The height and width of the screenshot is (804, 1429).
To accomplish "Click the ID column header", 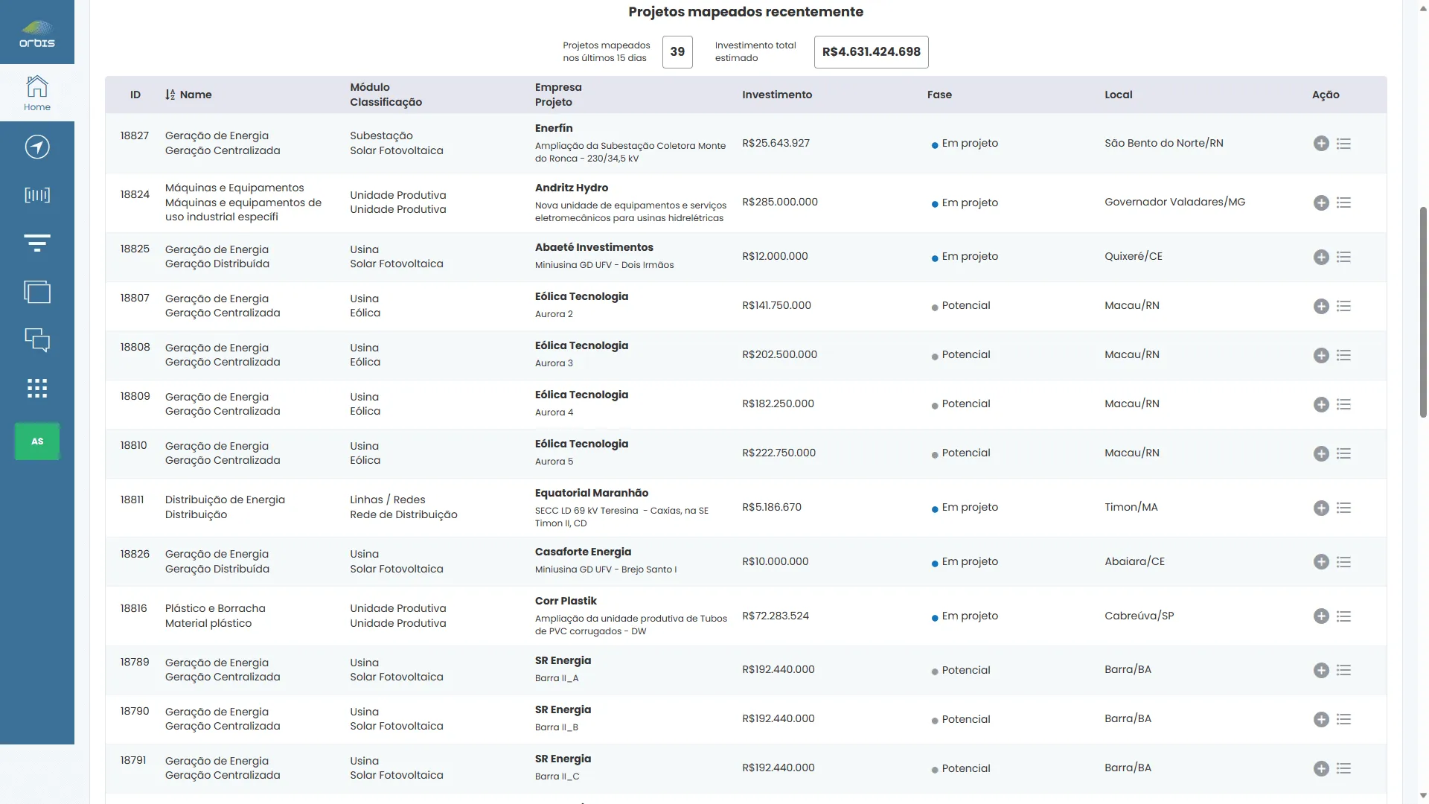I will 135,95.
